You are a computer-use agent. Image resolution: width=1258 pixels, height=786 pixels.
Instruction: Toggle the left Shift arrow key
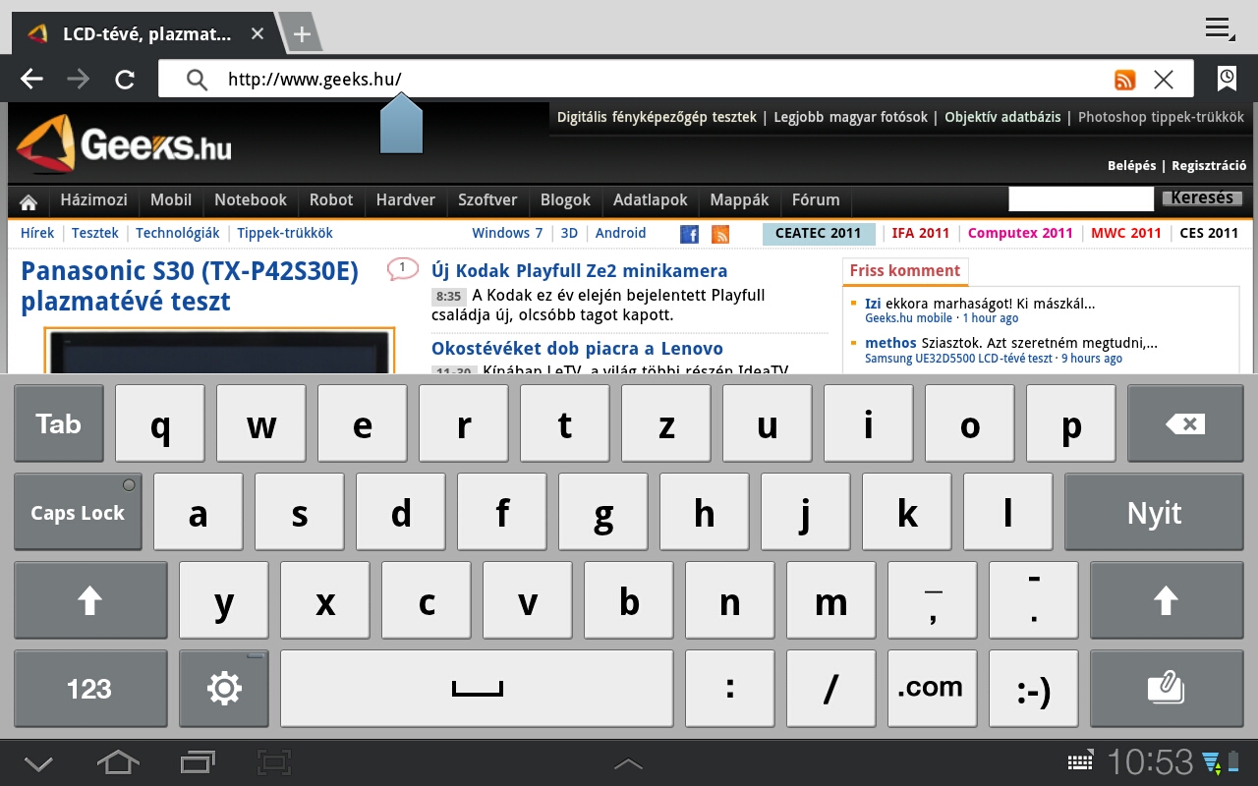pyautogui.click(x=89, y=600)
